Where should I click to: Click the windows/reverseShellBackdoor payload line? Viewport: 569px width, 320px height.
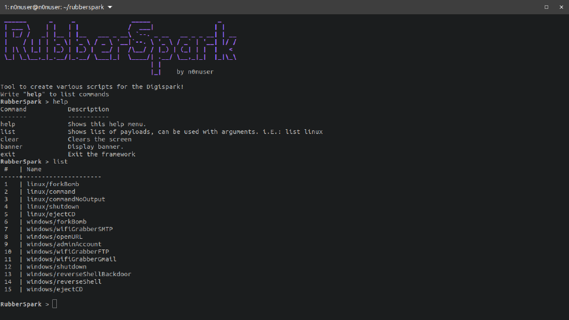click(79, 274)
